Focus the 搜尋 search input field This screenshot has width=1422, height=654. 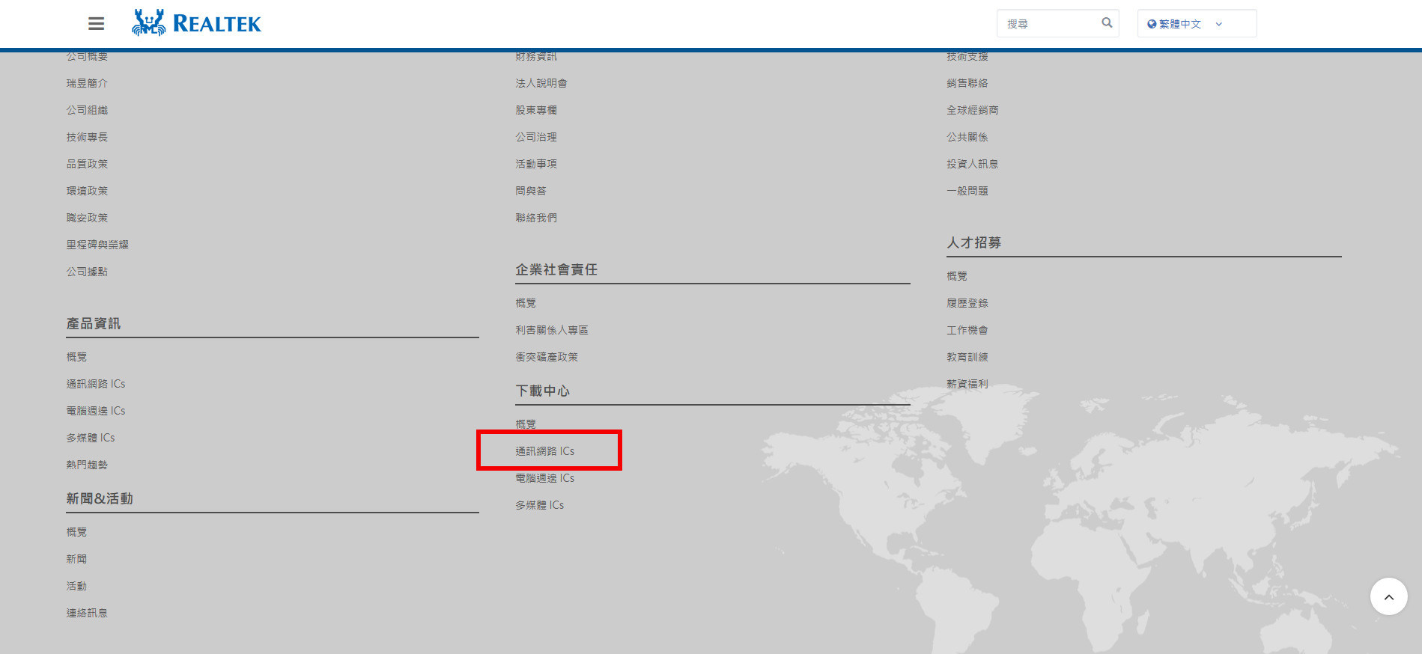click(1048, 24)
